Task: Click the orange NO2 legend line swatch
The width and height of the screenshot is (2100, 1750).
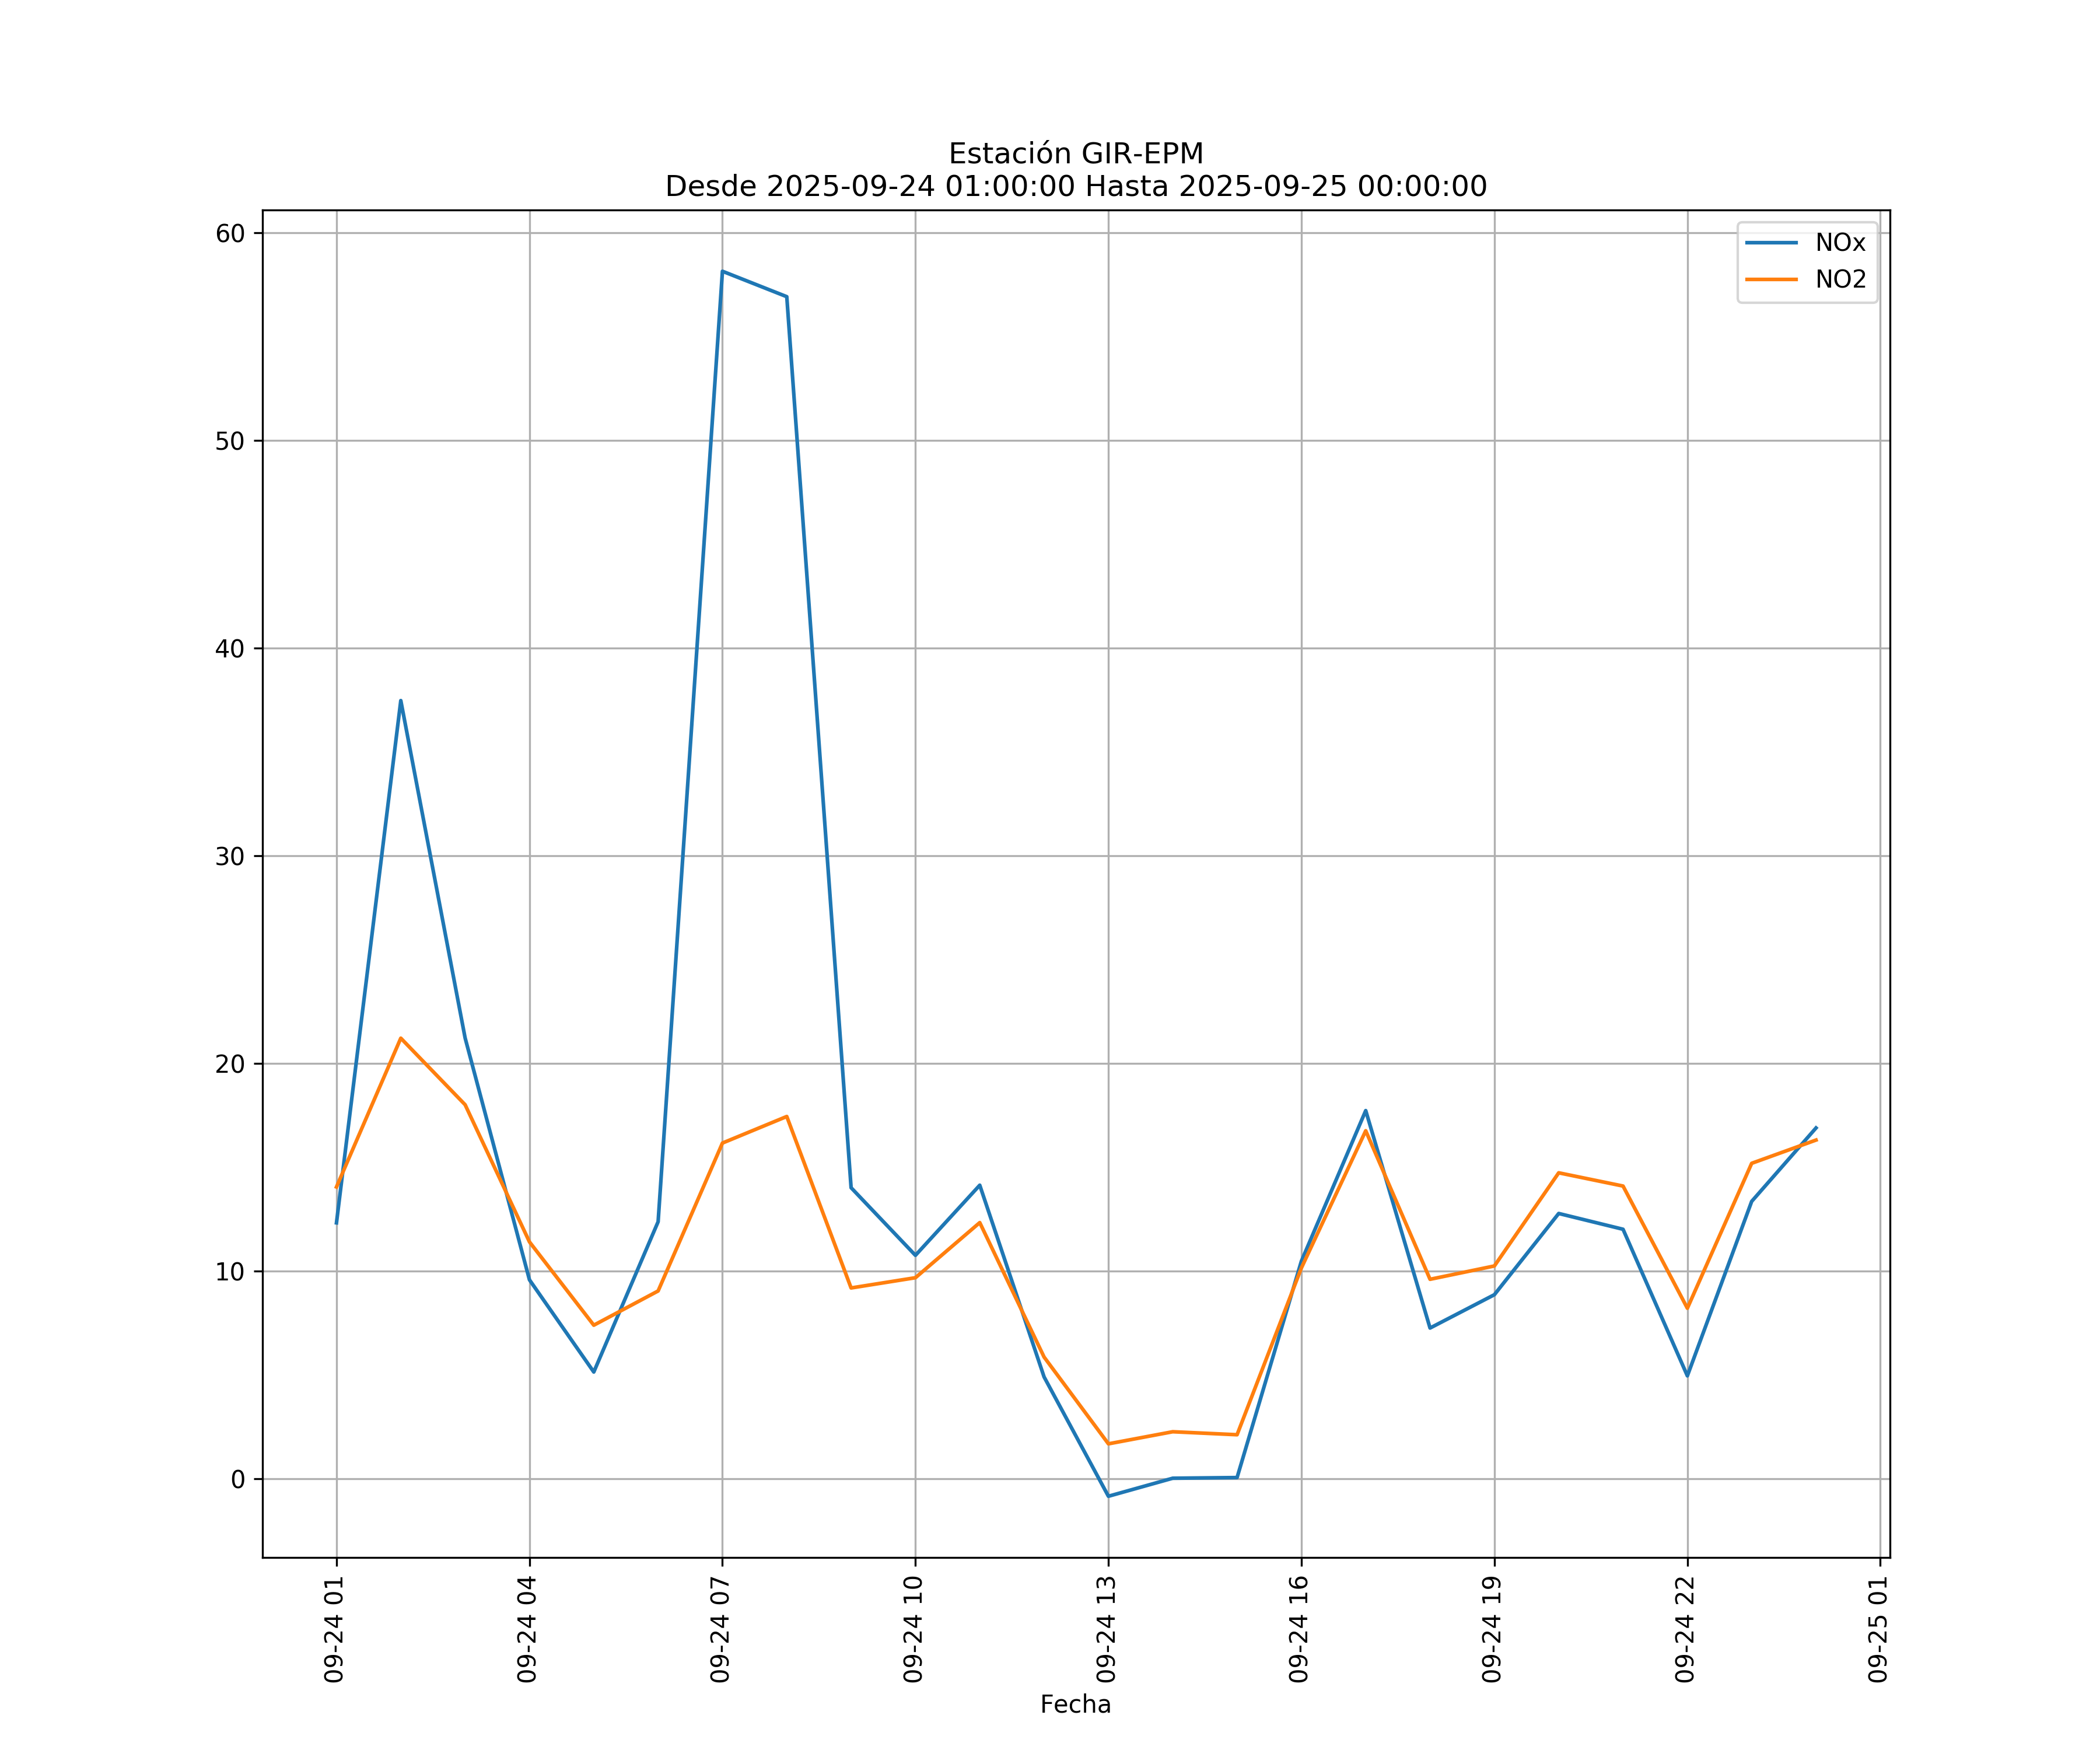Action: coord(1771,280)
